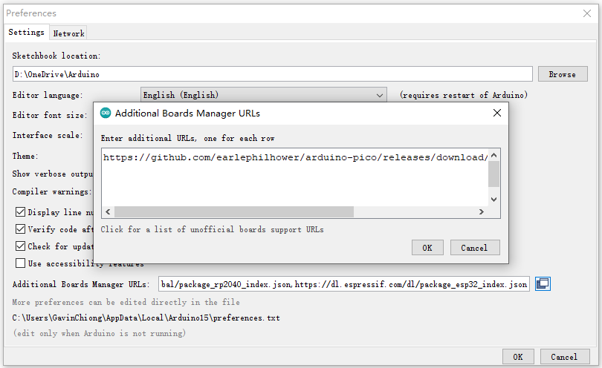The height and width of the screenshot is (368, 602).
Task: Click Browse for sketchbook location
Action: (x=563, y=74)
